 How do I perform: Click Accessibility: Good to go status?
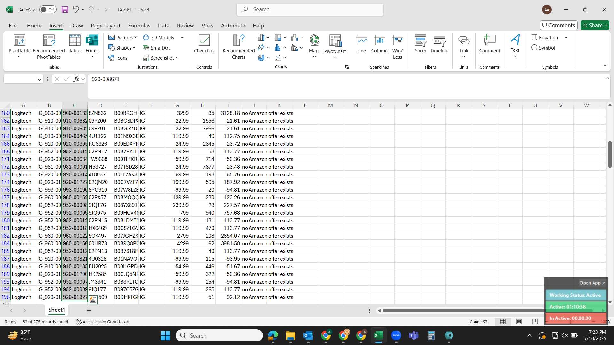[x=102, y=322]
